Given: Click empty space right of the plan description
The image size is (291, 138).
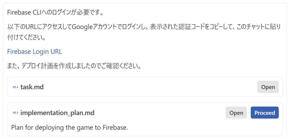Looking at the screenshot, I should coord(203,128).
